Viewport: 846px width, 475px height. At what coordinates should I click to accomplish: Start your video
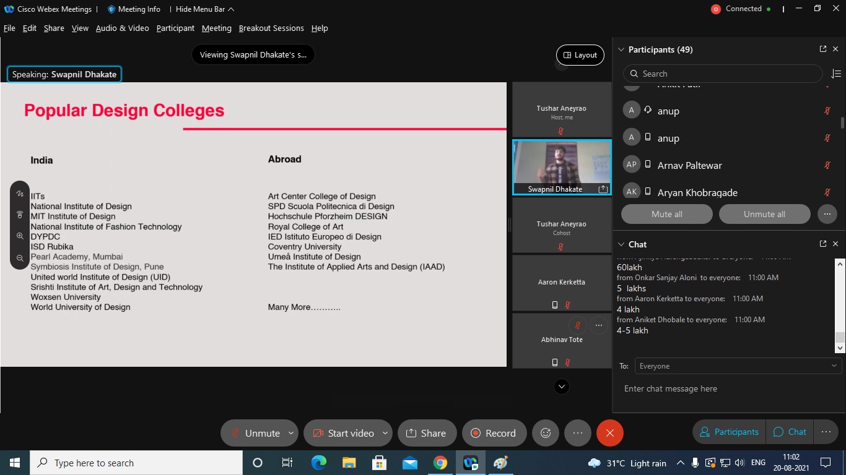click(x=342, y=433)
